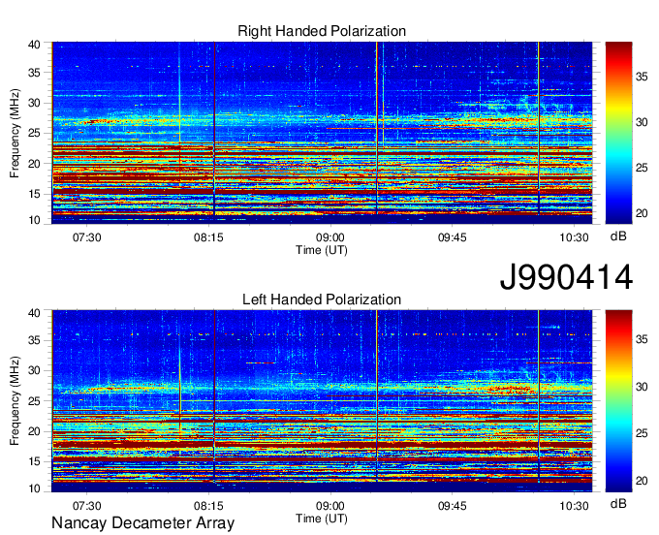Click the 35 MHz tick on Left Handed plot
Image resolution: width=659 pixels, height=535 pixels.
(x=34, y=340)
